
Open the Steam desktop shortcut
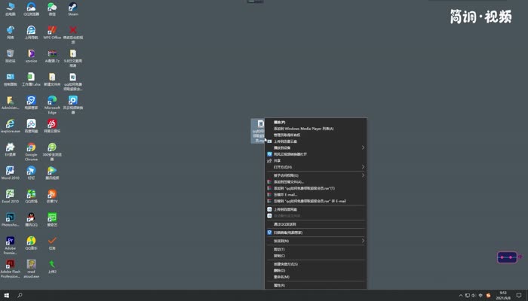click(73, 8)
